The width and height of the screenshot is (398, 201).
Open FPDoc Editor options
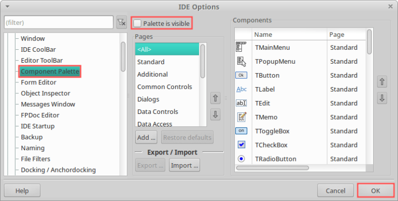tap(40, 115)
